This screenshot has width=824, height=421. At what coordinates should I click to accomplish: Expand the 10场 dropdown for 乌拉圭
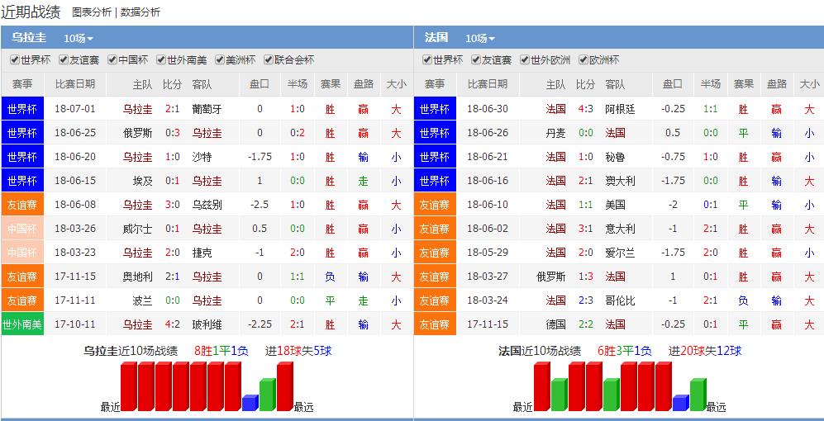pyautogui.click(x=79, y=38)
